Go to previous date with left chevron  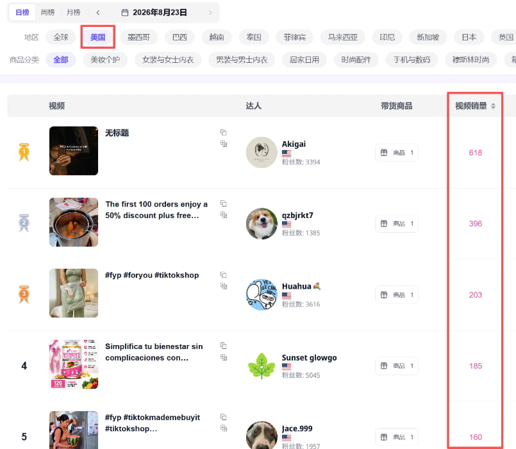tap(98, 13)
